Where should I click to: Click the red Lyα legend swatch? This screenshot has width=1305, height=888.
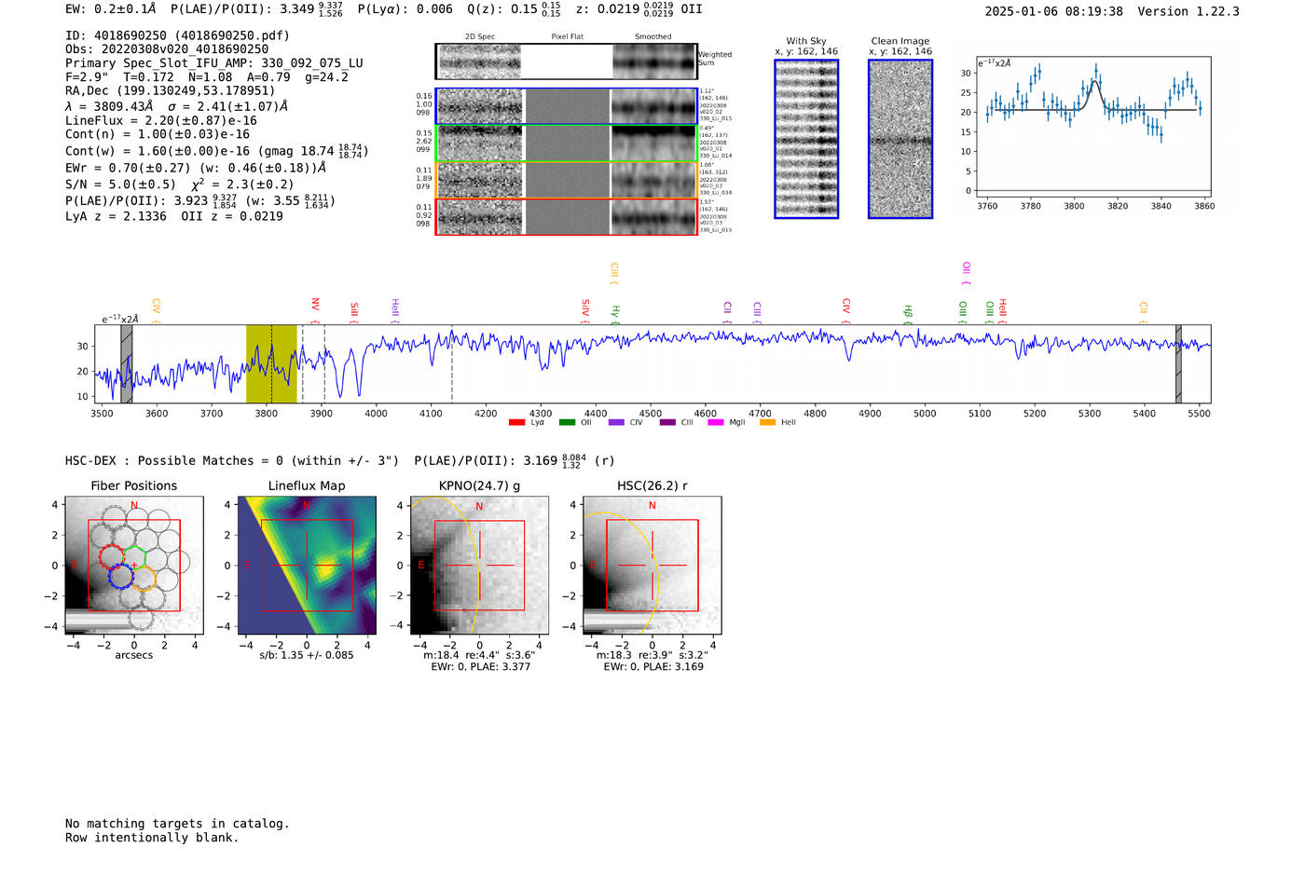click(516, 422)
